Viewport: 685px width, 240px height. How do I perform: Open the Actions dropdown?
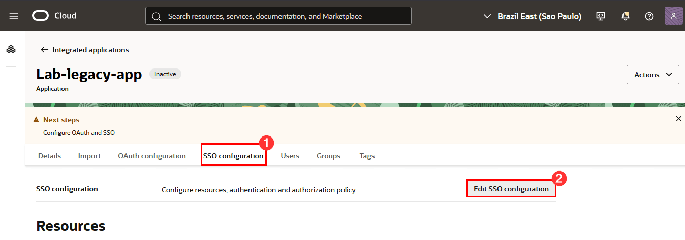coord(653,75)
